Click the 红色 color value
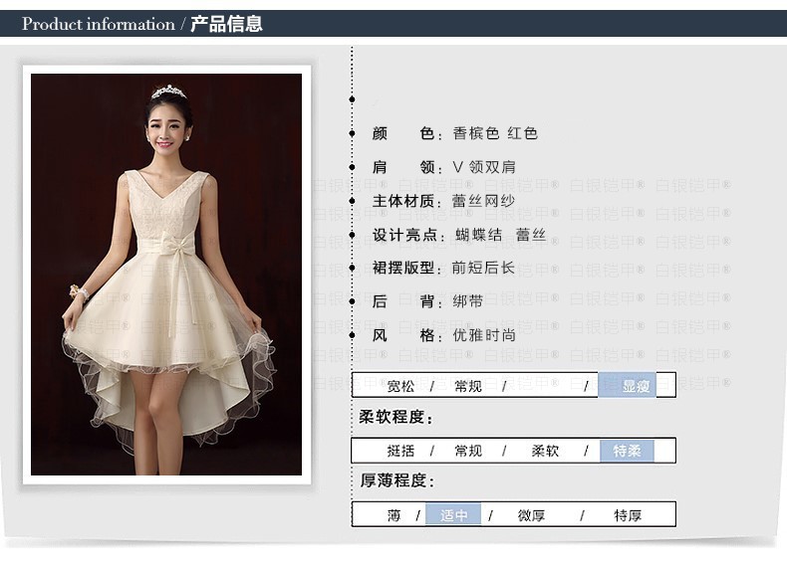This screenshot has height=568, width=787. [523, 133]
